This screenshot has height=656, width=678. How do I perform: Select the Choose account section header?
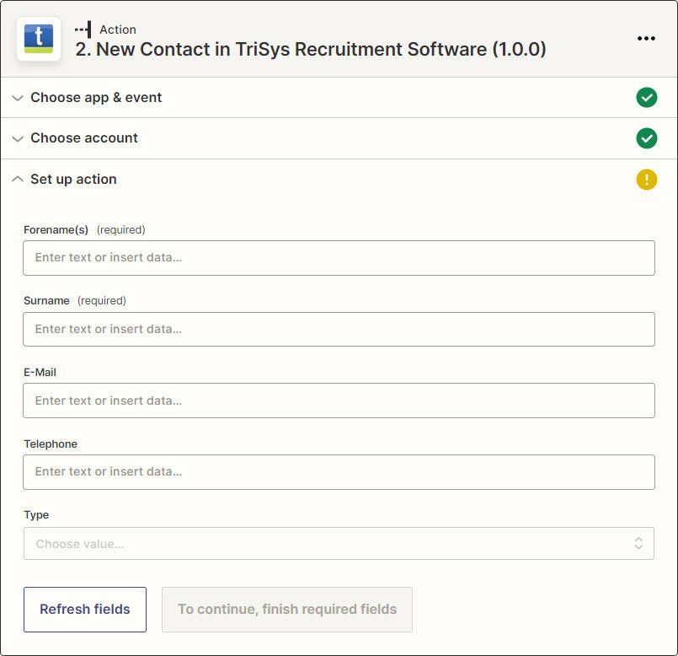click(339, 138)
